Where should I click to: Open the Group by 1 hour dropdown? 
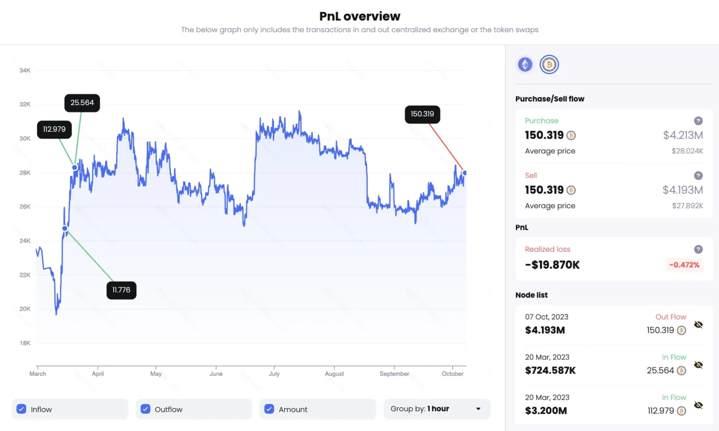tap(437, 409)
